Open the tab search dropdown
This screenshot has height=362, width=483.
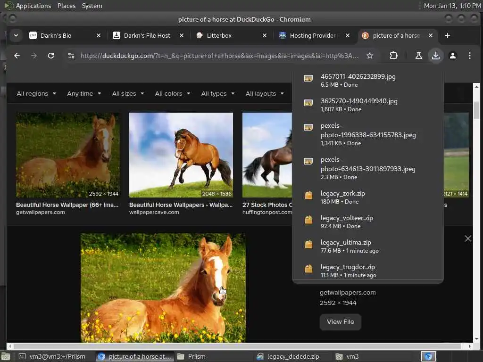(16, 35)
